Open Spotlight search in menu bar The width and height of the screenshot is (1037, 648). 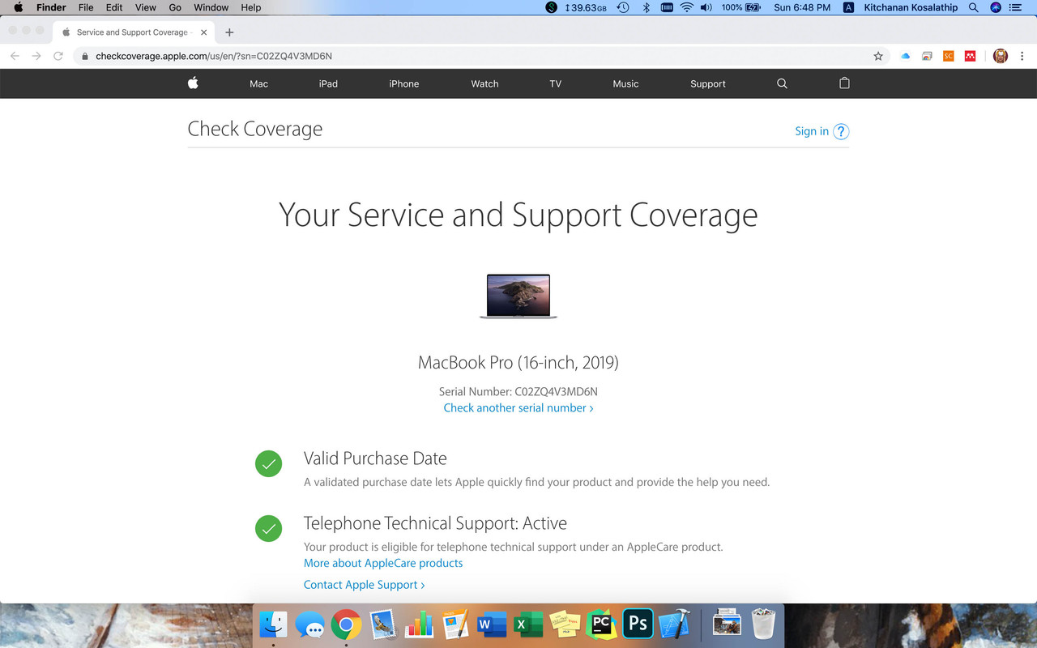click(x=974, y=7)
